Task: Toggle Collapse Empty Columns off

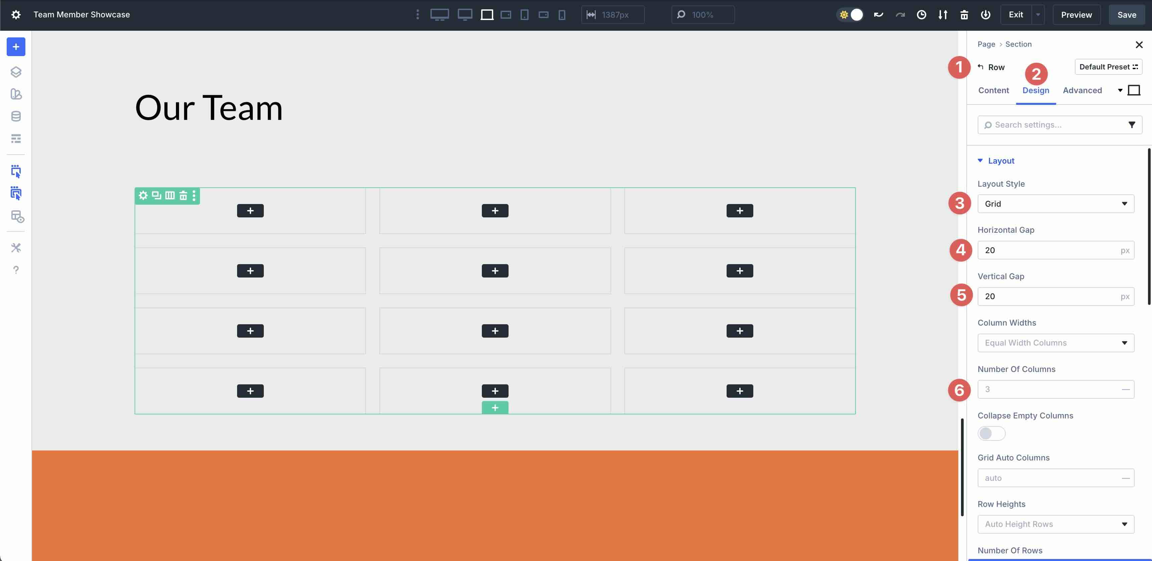Action: 991,433
